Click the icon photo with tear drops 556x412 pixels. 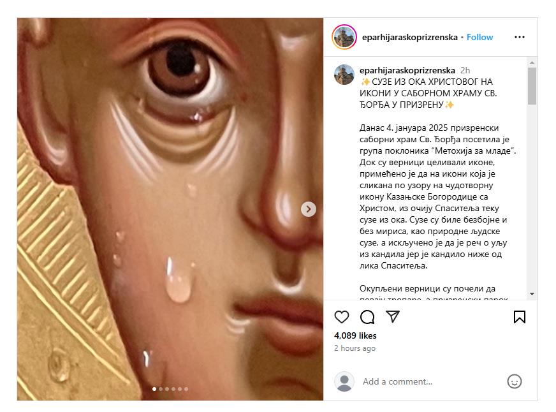[170, 209]
